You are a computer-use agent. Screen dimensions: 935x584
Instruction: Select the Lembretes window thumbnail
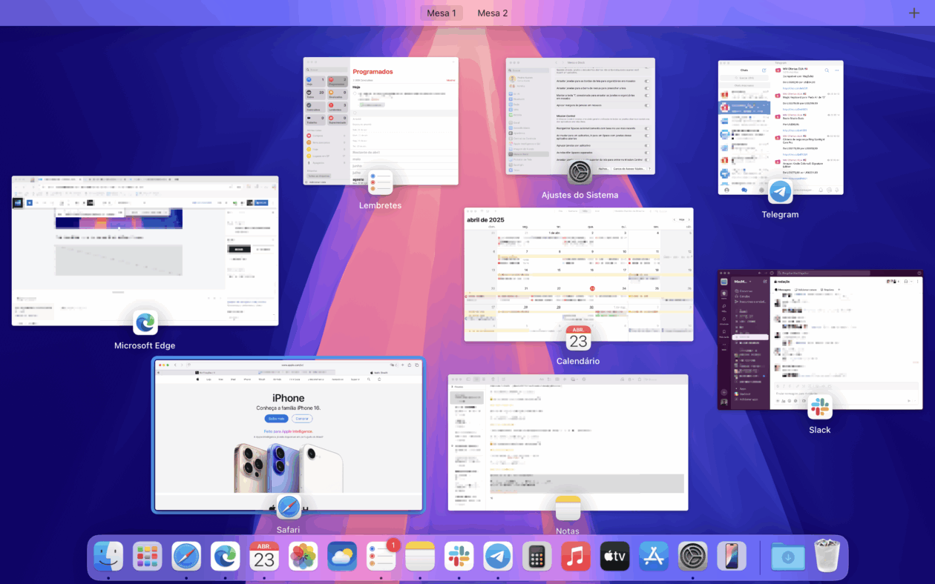(x=381, y=121)
